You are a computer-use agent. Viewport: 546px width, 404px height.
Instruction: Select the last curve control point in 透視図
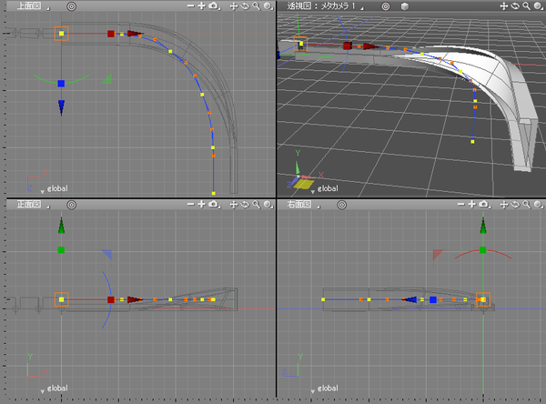(x=472, y=142)
